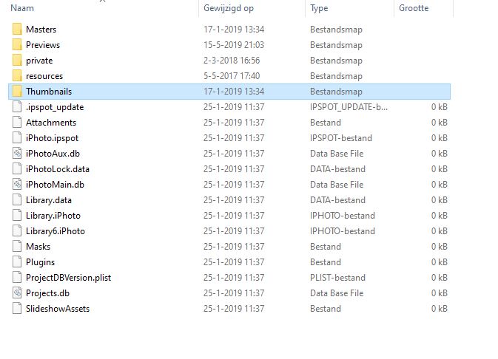Click the SlideshowAssets file name
The width and height of the screenshot is (498, 359).
pos(58,309)
